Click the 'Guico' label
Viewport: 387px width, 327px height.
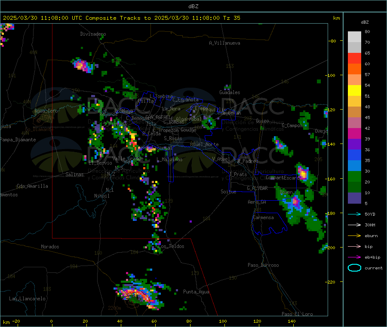point(262,121)
